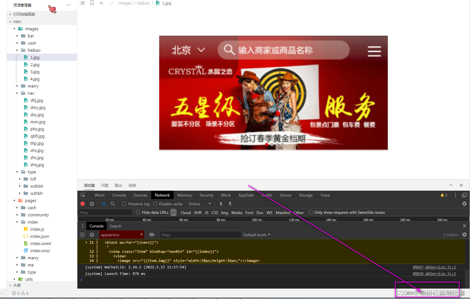Click the bookmark icon above the editor

click(92, 3)
